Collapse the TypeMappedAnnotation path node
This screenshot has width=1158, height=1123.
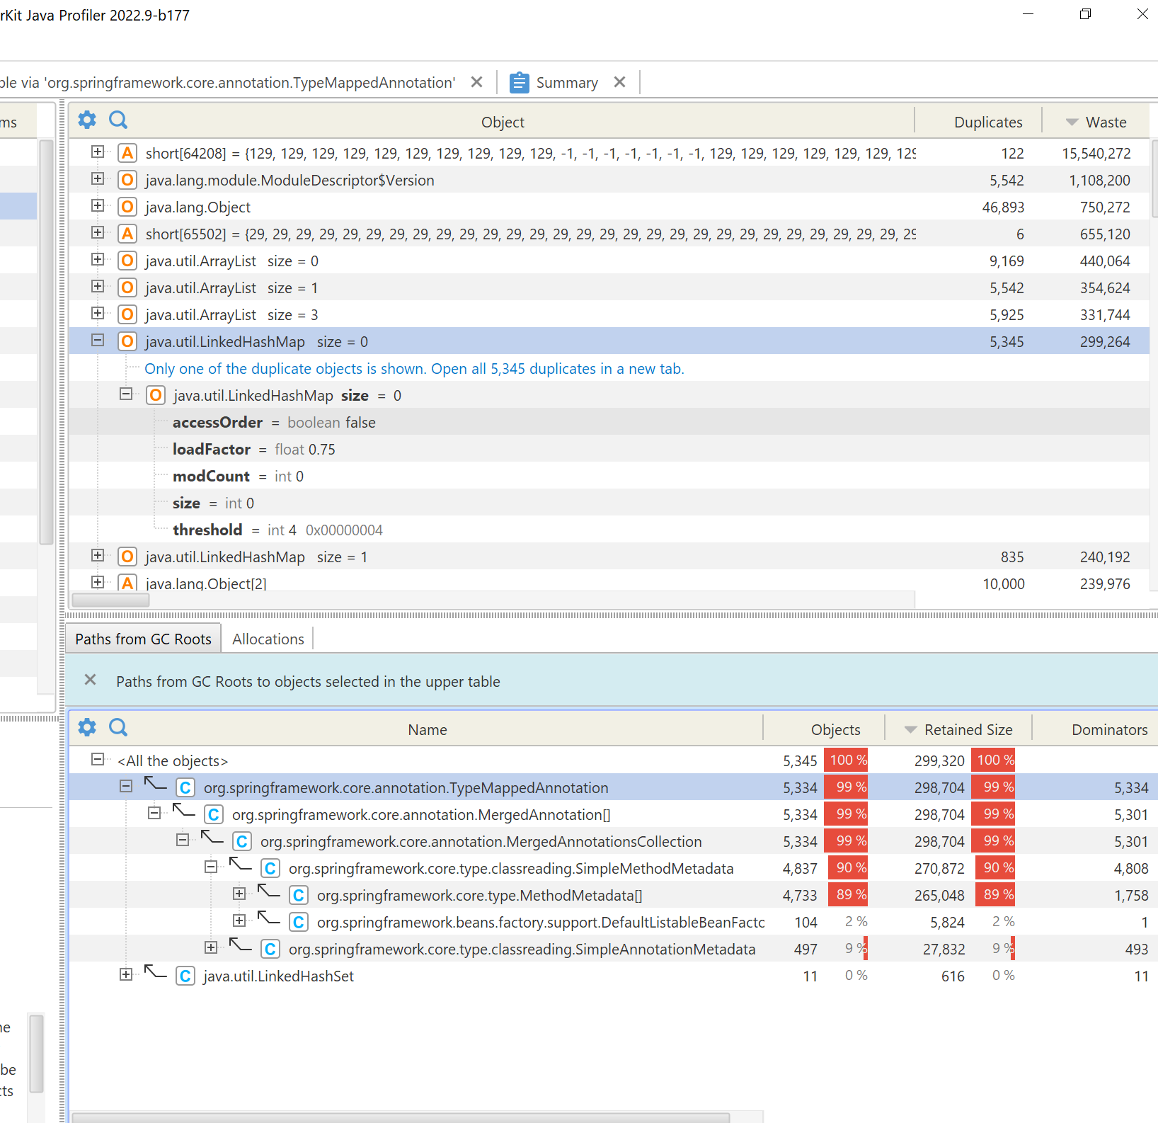tap(126, 786)
